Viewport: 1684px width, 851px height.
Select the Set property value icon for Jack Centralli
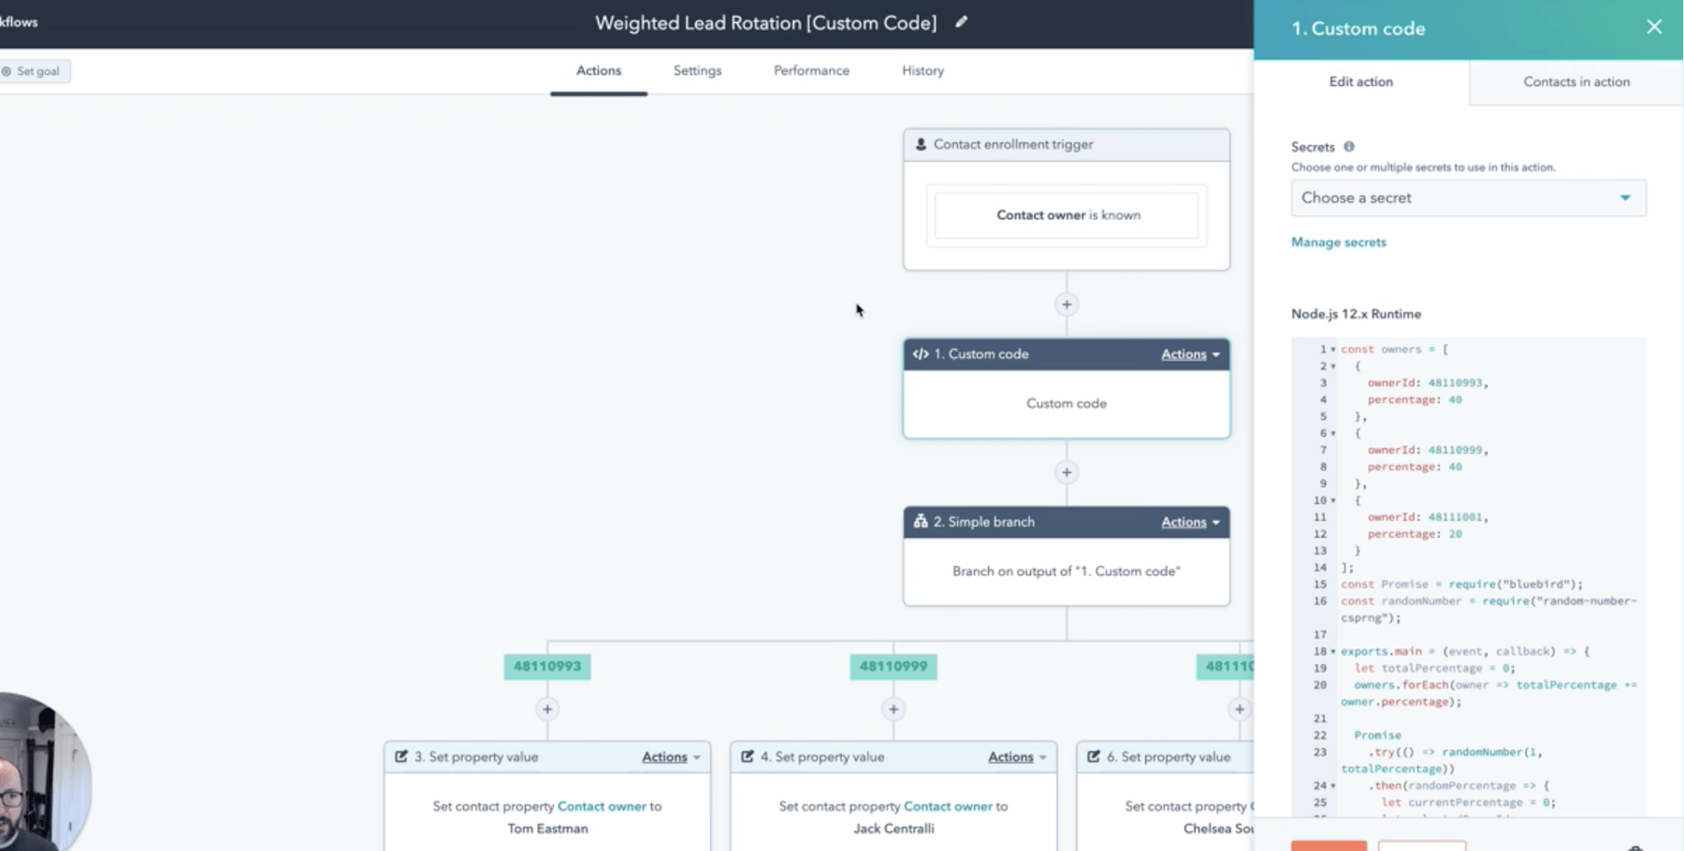pyautogui.click(x=747, y=757)
